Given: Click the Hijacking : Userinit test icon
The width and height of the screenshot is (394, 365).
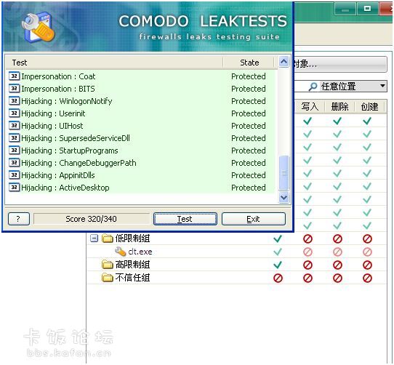Looking at the screenshot, I should 15,113.
